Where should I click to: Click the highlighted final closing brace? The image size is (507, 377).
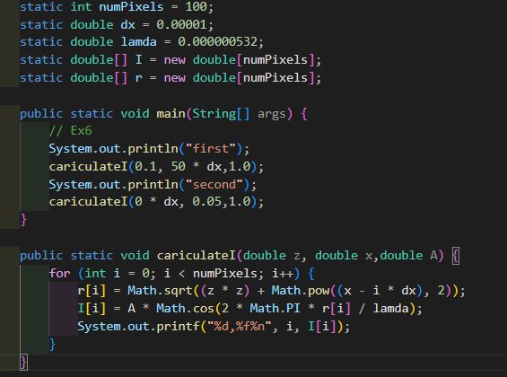pyautogui.click(x=23, y=362)
